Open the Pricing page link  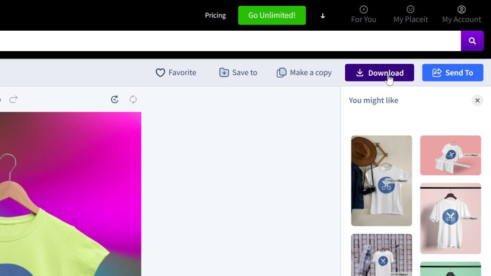(215, 15)
